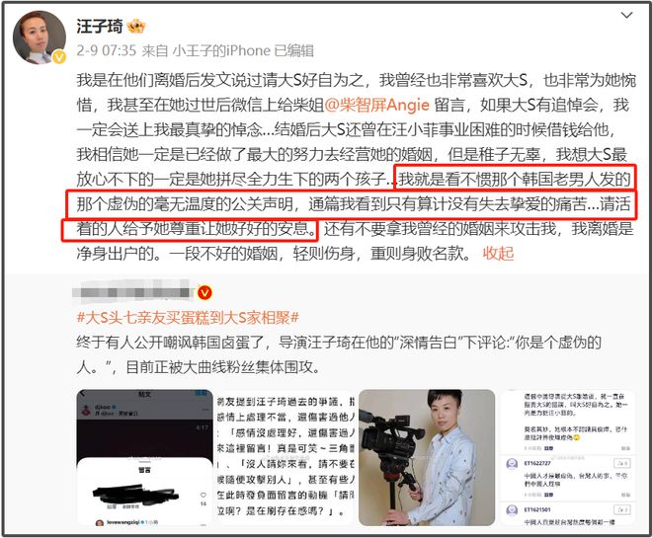Open the post options chevron menu
The width and height of the screenshot is (652, 538).
tap(626, 16)
